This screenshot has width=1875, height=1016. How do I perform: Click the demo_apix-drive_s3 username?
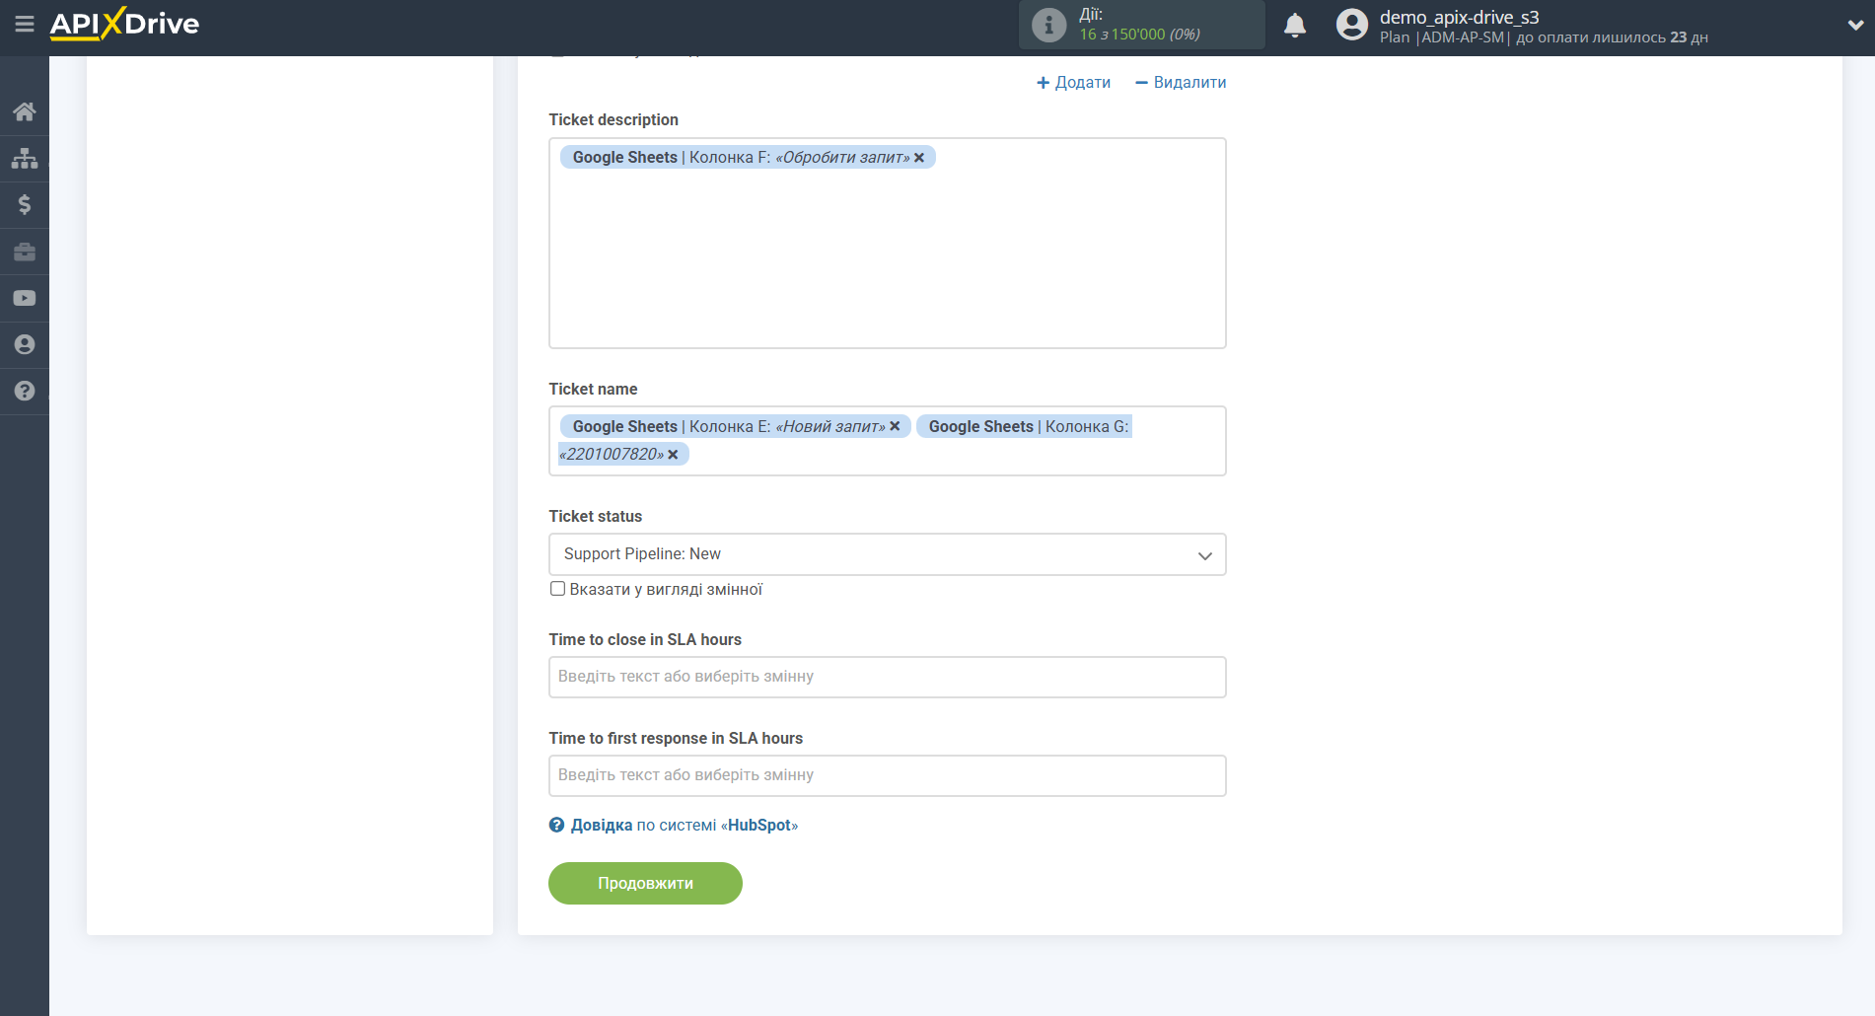[1459, 17]
